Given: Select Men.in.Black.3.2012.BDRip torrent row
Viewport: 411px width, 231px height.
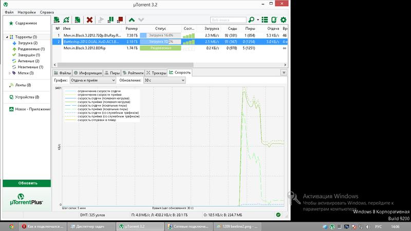Looking at the screenshot, I should coord(170,48).
